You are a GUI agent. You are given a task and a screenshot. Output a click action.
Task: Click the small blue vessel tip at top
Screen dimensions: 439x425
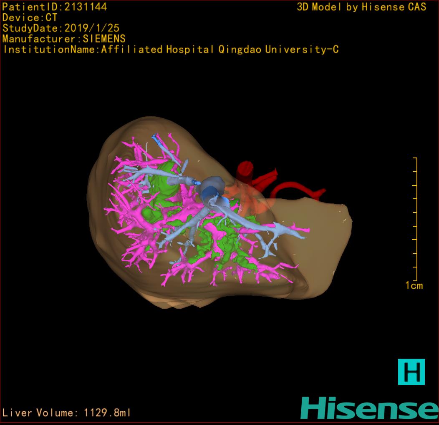pyautogui.click(x=156, y=137)
